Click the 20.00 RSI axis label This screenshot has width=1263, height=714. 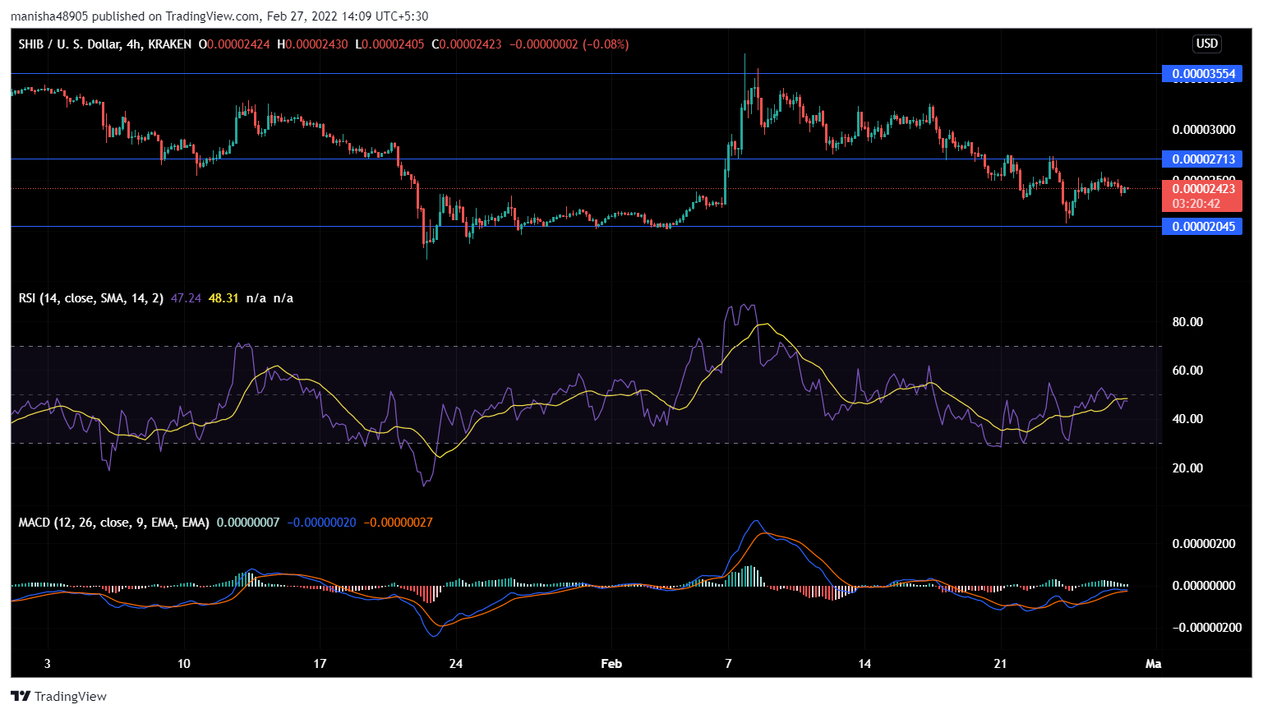coord(1187,468)
